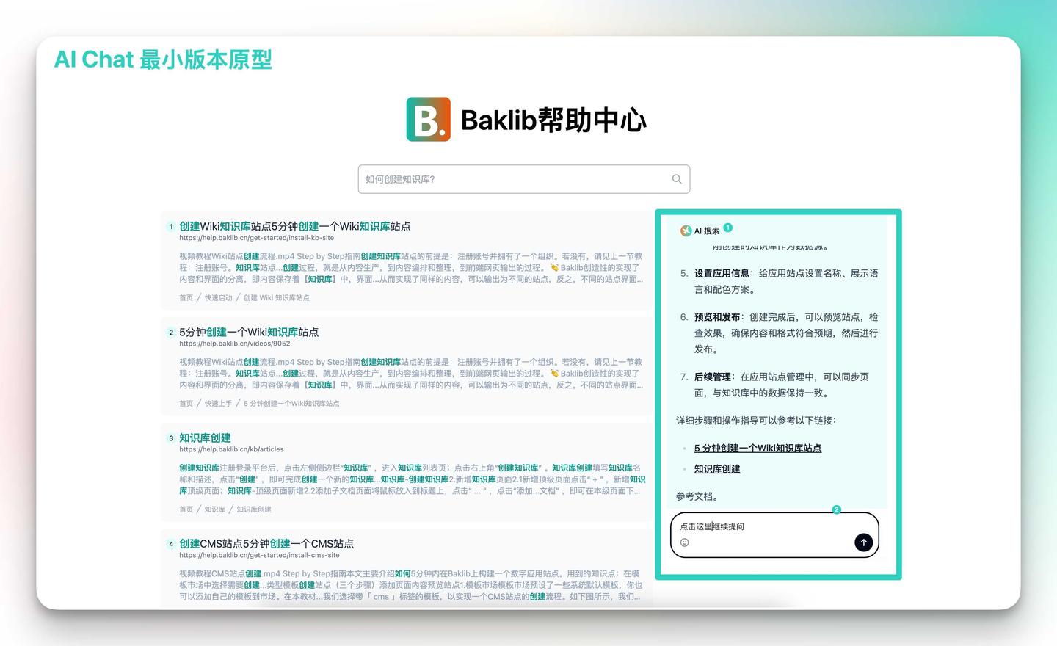Go to 首页 in result 1's breadcrumb

click(186, 298)
